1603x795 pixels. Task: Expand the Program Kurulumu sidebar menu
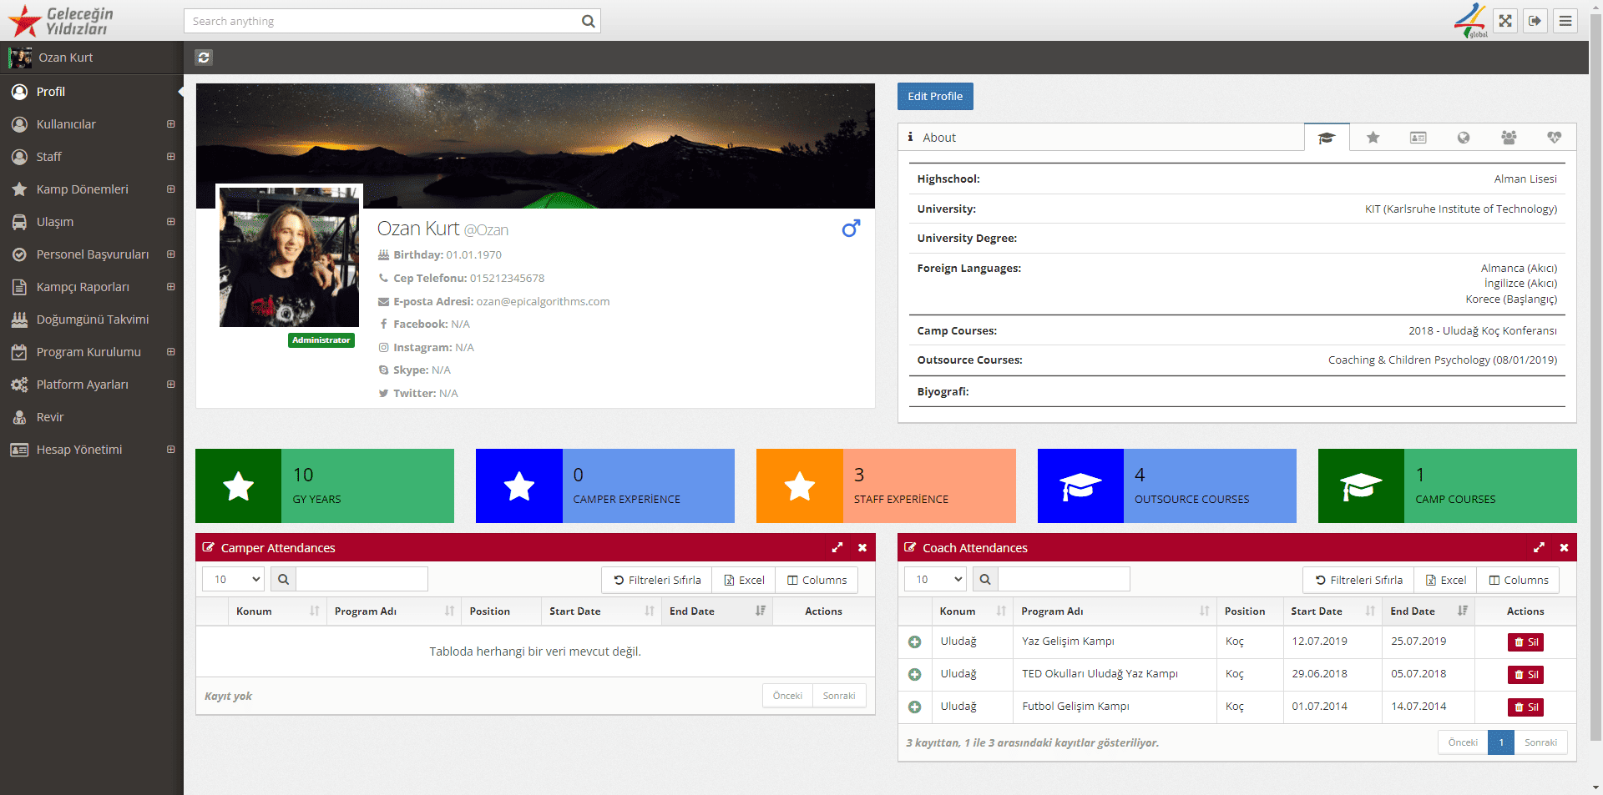click(92, 352)
